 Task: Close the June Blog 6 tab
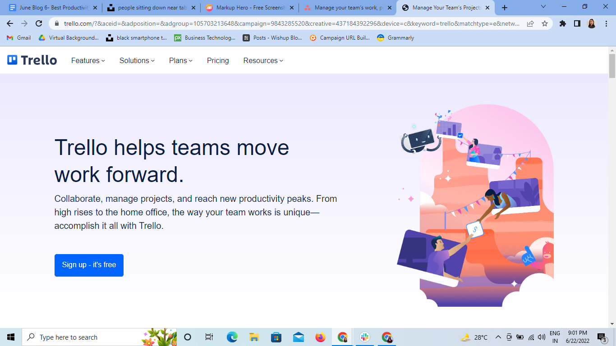95,8
